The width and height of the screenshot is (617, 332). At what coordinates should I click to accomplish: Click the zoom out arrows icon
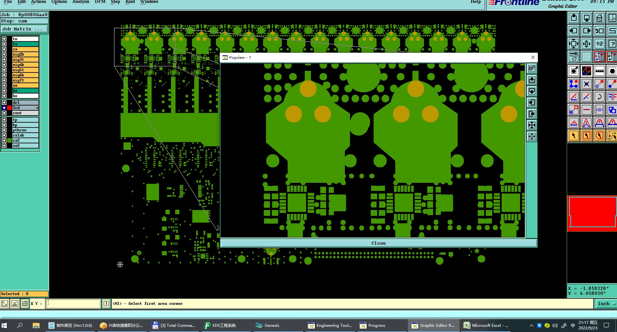(x=587, y=44)
